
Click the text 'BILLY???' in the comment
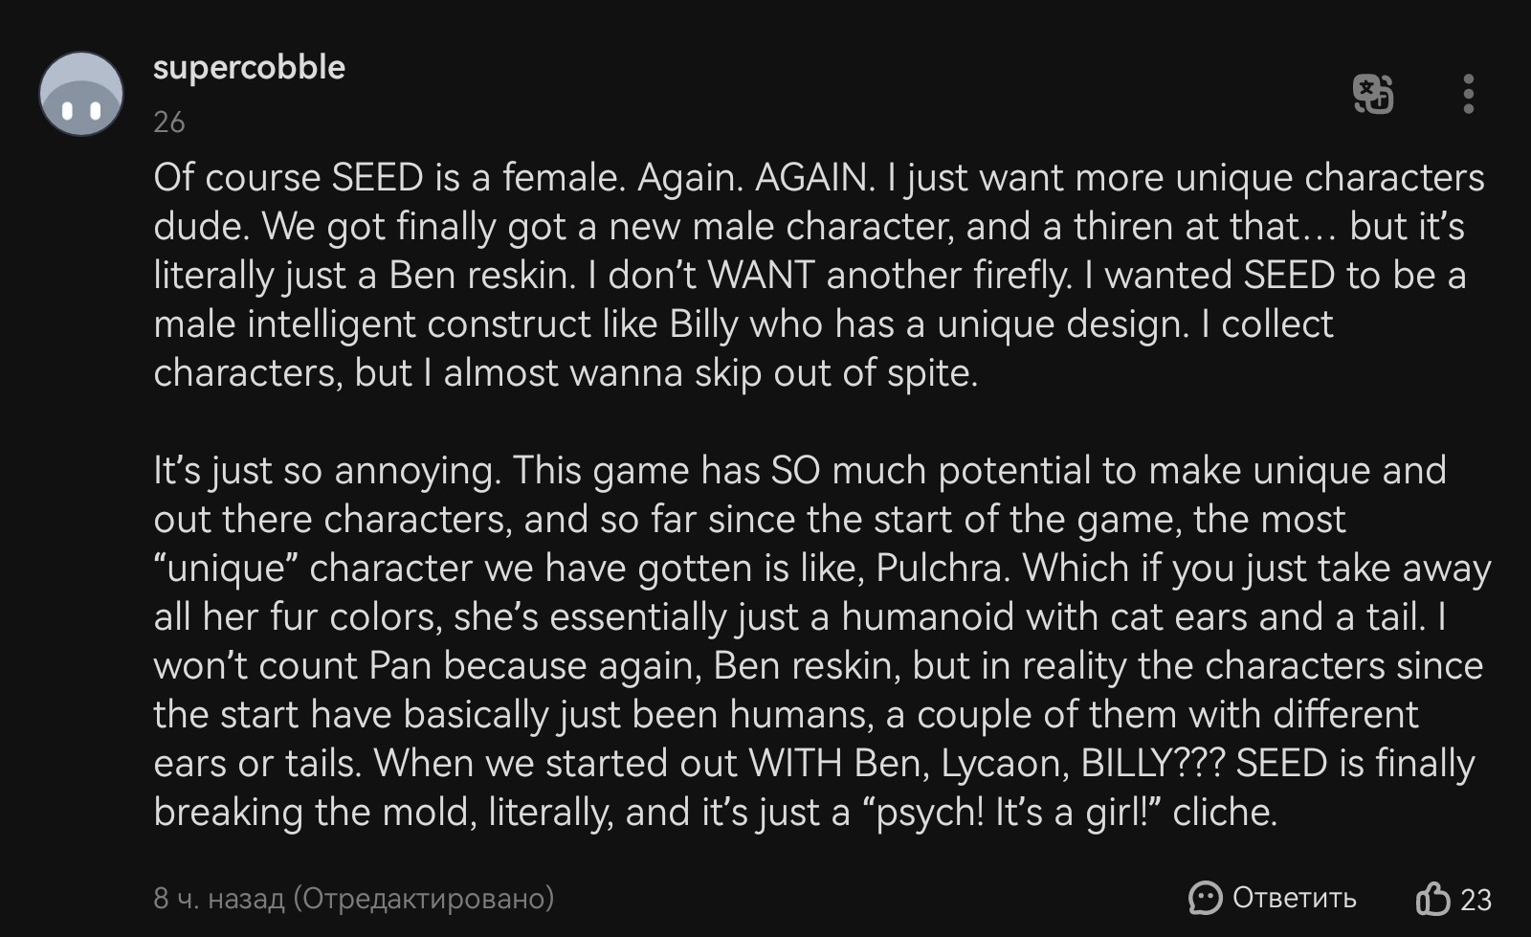pos(1152,763)
